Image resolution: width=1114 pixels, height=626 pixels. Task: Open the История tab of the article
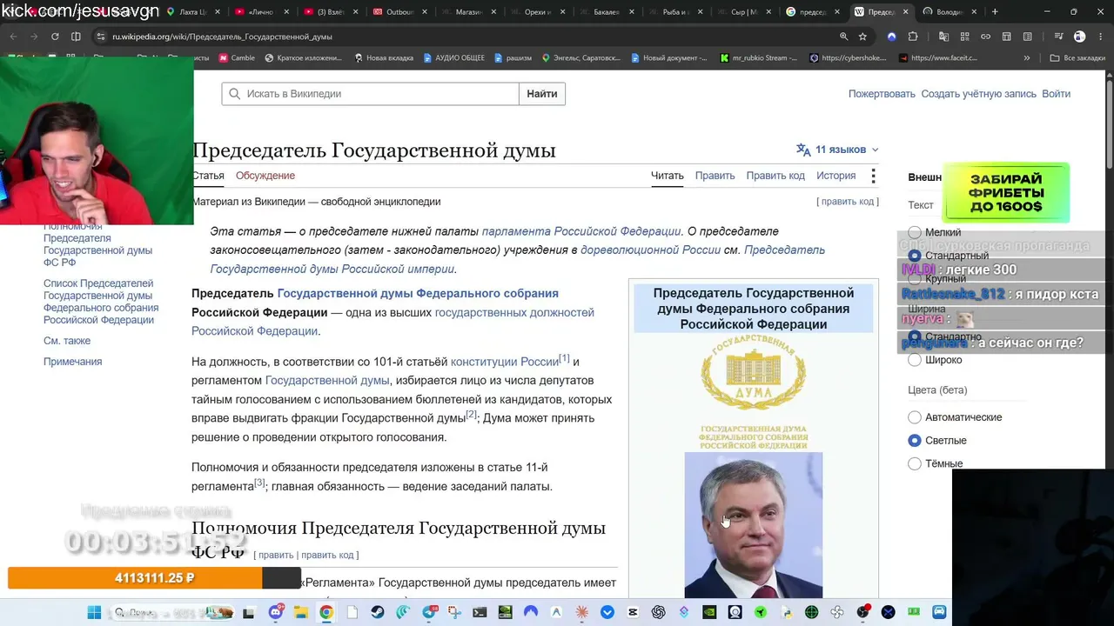836,176
